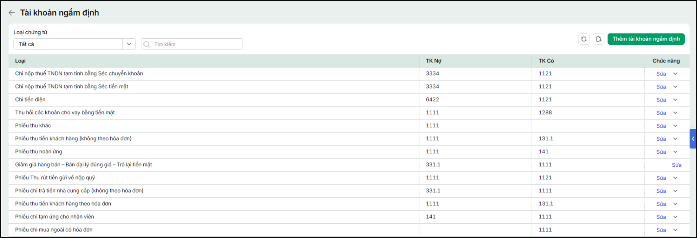Click Sửa for Thu hồi các khoản cho vay row
697x238 pixels.
(x=661, y=113)
